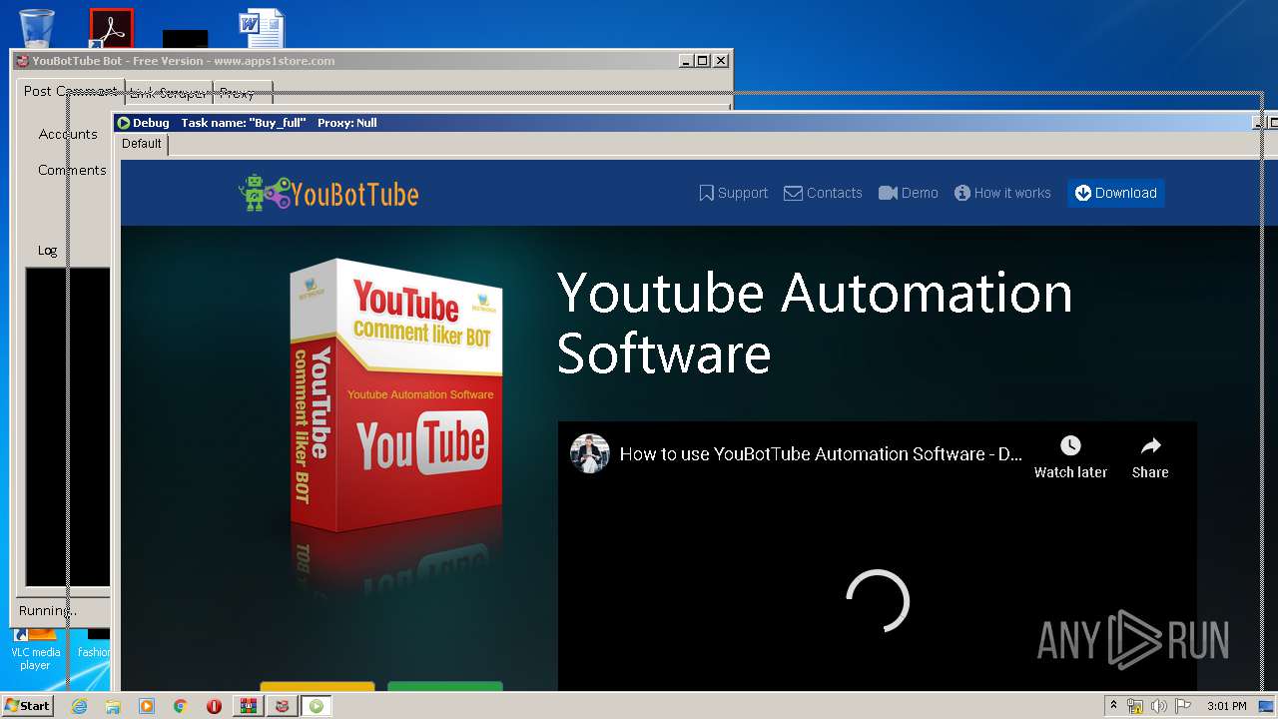Click the Demo link
The image size is (1278, 719).
click(x=909, y=193)
